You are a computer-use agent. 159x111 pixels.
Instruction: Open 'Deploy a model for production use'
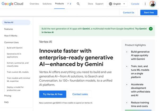click(15, 89)
